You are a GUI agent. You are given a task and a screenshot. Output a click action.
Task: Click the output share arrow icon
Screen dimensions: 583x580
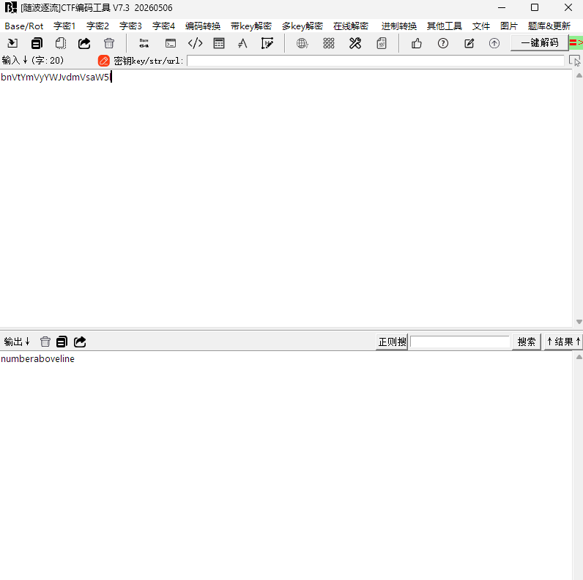80,342
